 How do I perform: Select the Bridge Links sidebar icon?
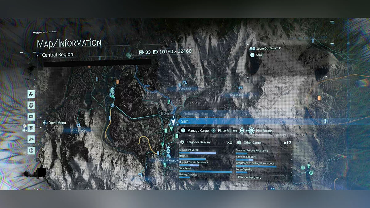point(31,94)
